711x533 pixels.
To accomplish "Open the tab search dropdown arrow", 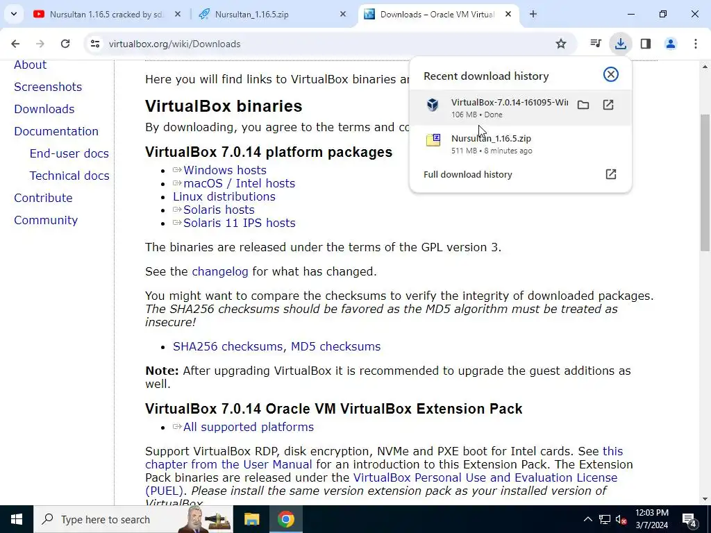I will (14, 14).
